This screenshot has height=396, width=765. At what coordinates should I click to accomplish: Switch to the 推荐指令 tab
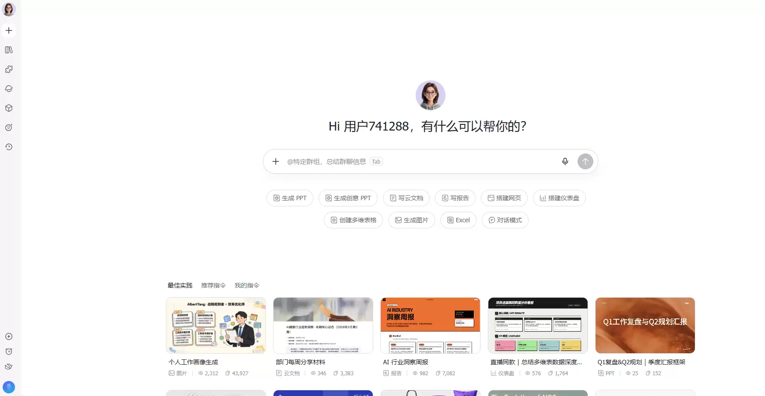tap(214, 285)
